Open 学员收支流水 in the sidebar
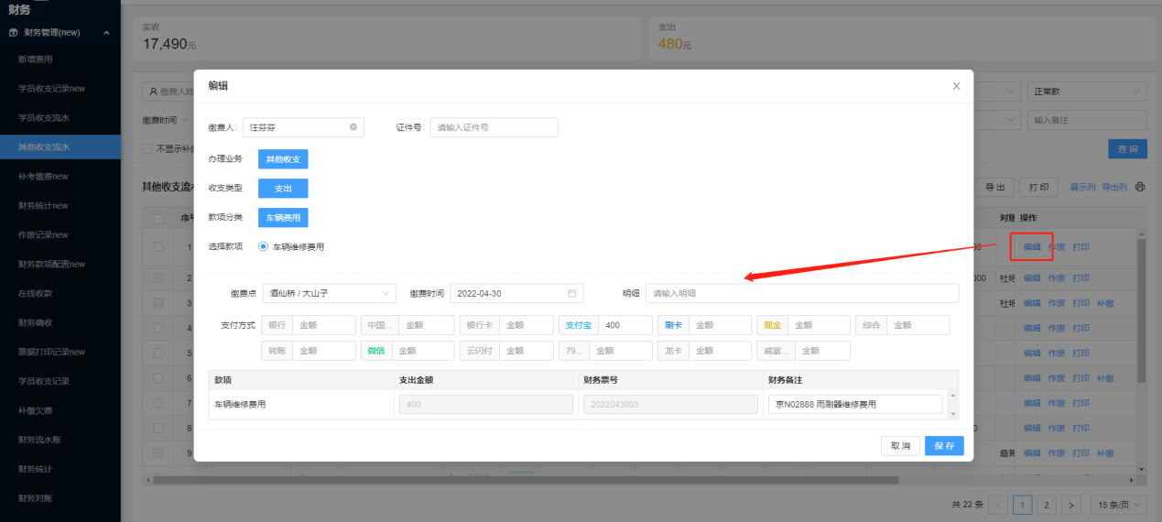Image resolution: width=1162 pixels, height=522 pixels. pos(46,118)
